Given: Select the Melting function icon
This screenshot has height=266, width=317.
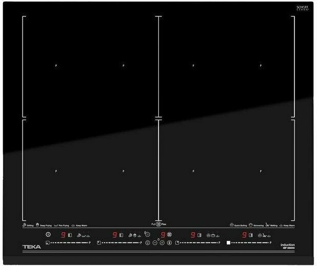Looking at the screenshot, I should click(x=267, y=225).
